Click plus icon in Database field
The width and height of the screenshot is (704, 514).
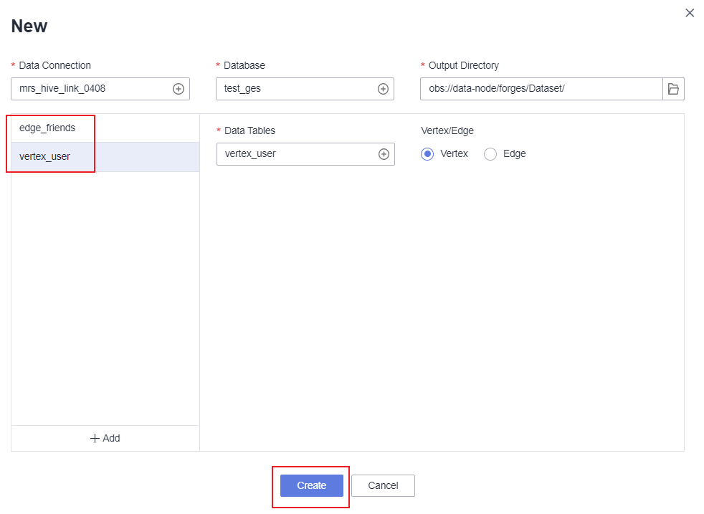pyautogui.click(x=383, y=89)
